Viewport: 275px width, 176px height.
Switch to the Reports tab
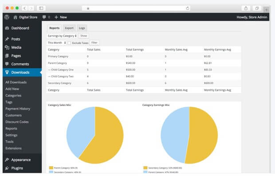55,28
